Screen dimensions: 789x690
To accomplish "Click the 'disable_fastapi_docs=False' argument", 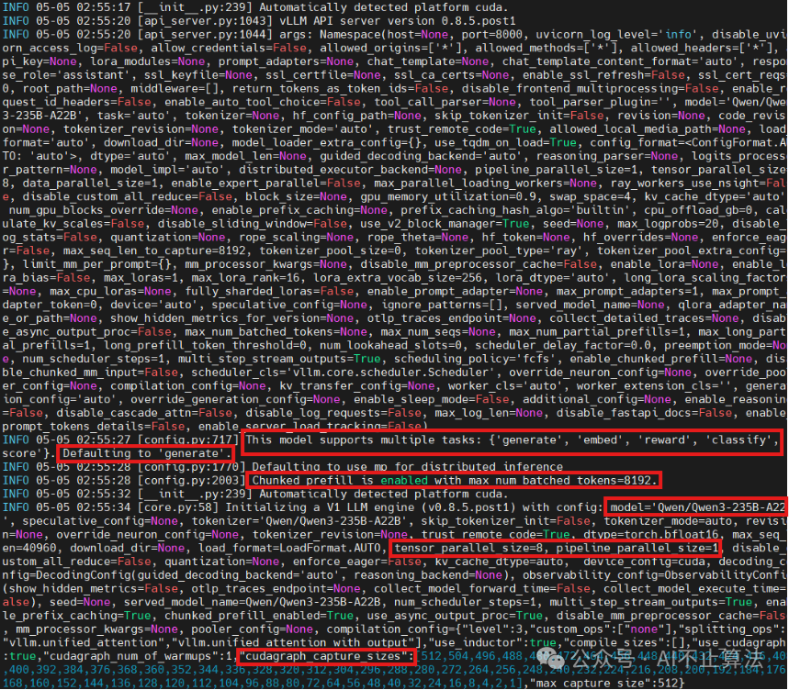I will pos(644,413).
